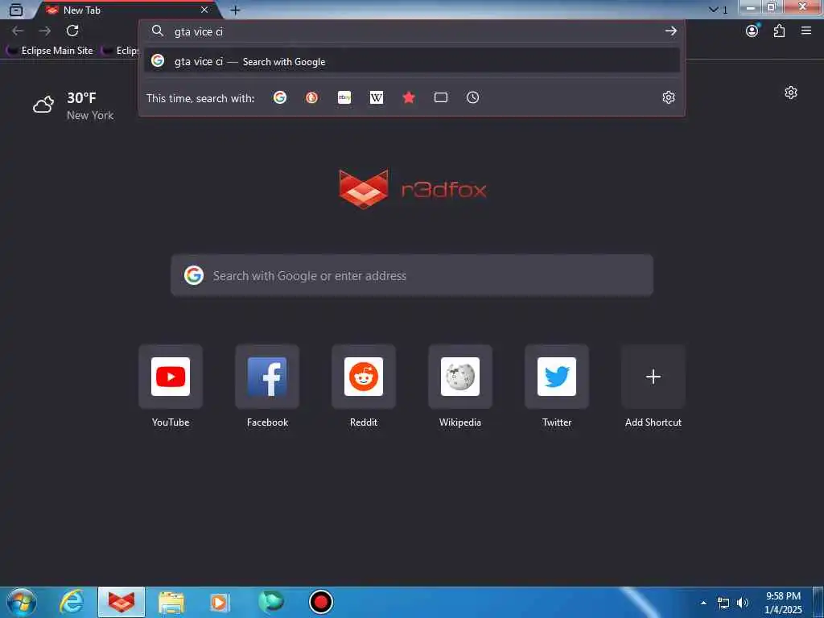Search this time with Wikipedia icon
The width and height of the screenshot is (824, 618).
pos(377,97)
